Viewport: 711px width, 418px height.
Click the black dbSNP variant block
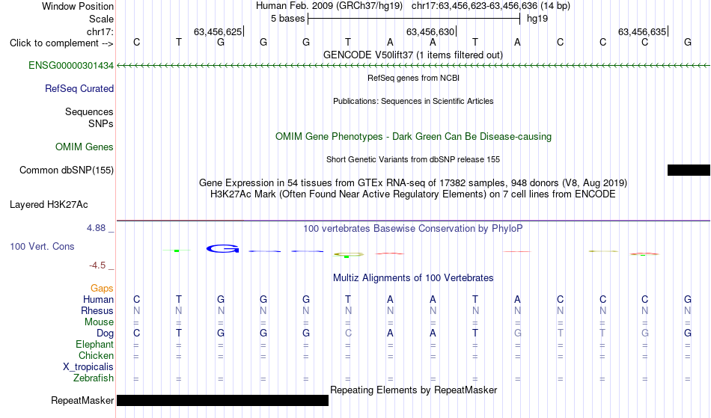click(x=689, y=170)
